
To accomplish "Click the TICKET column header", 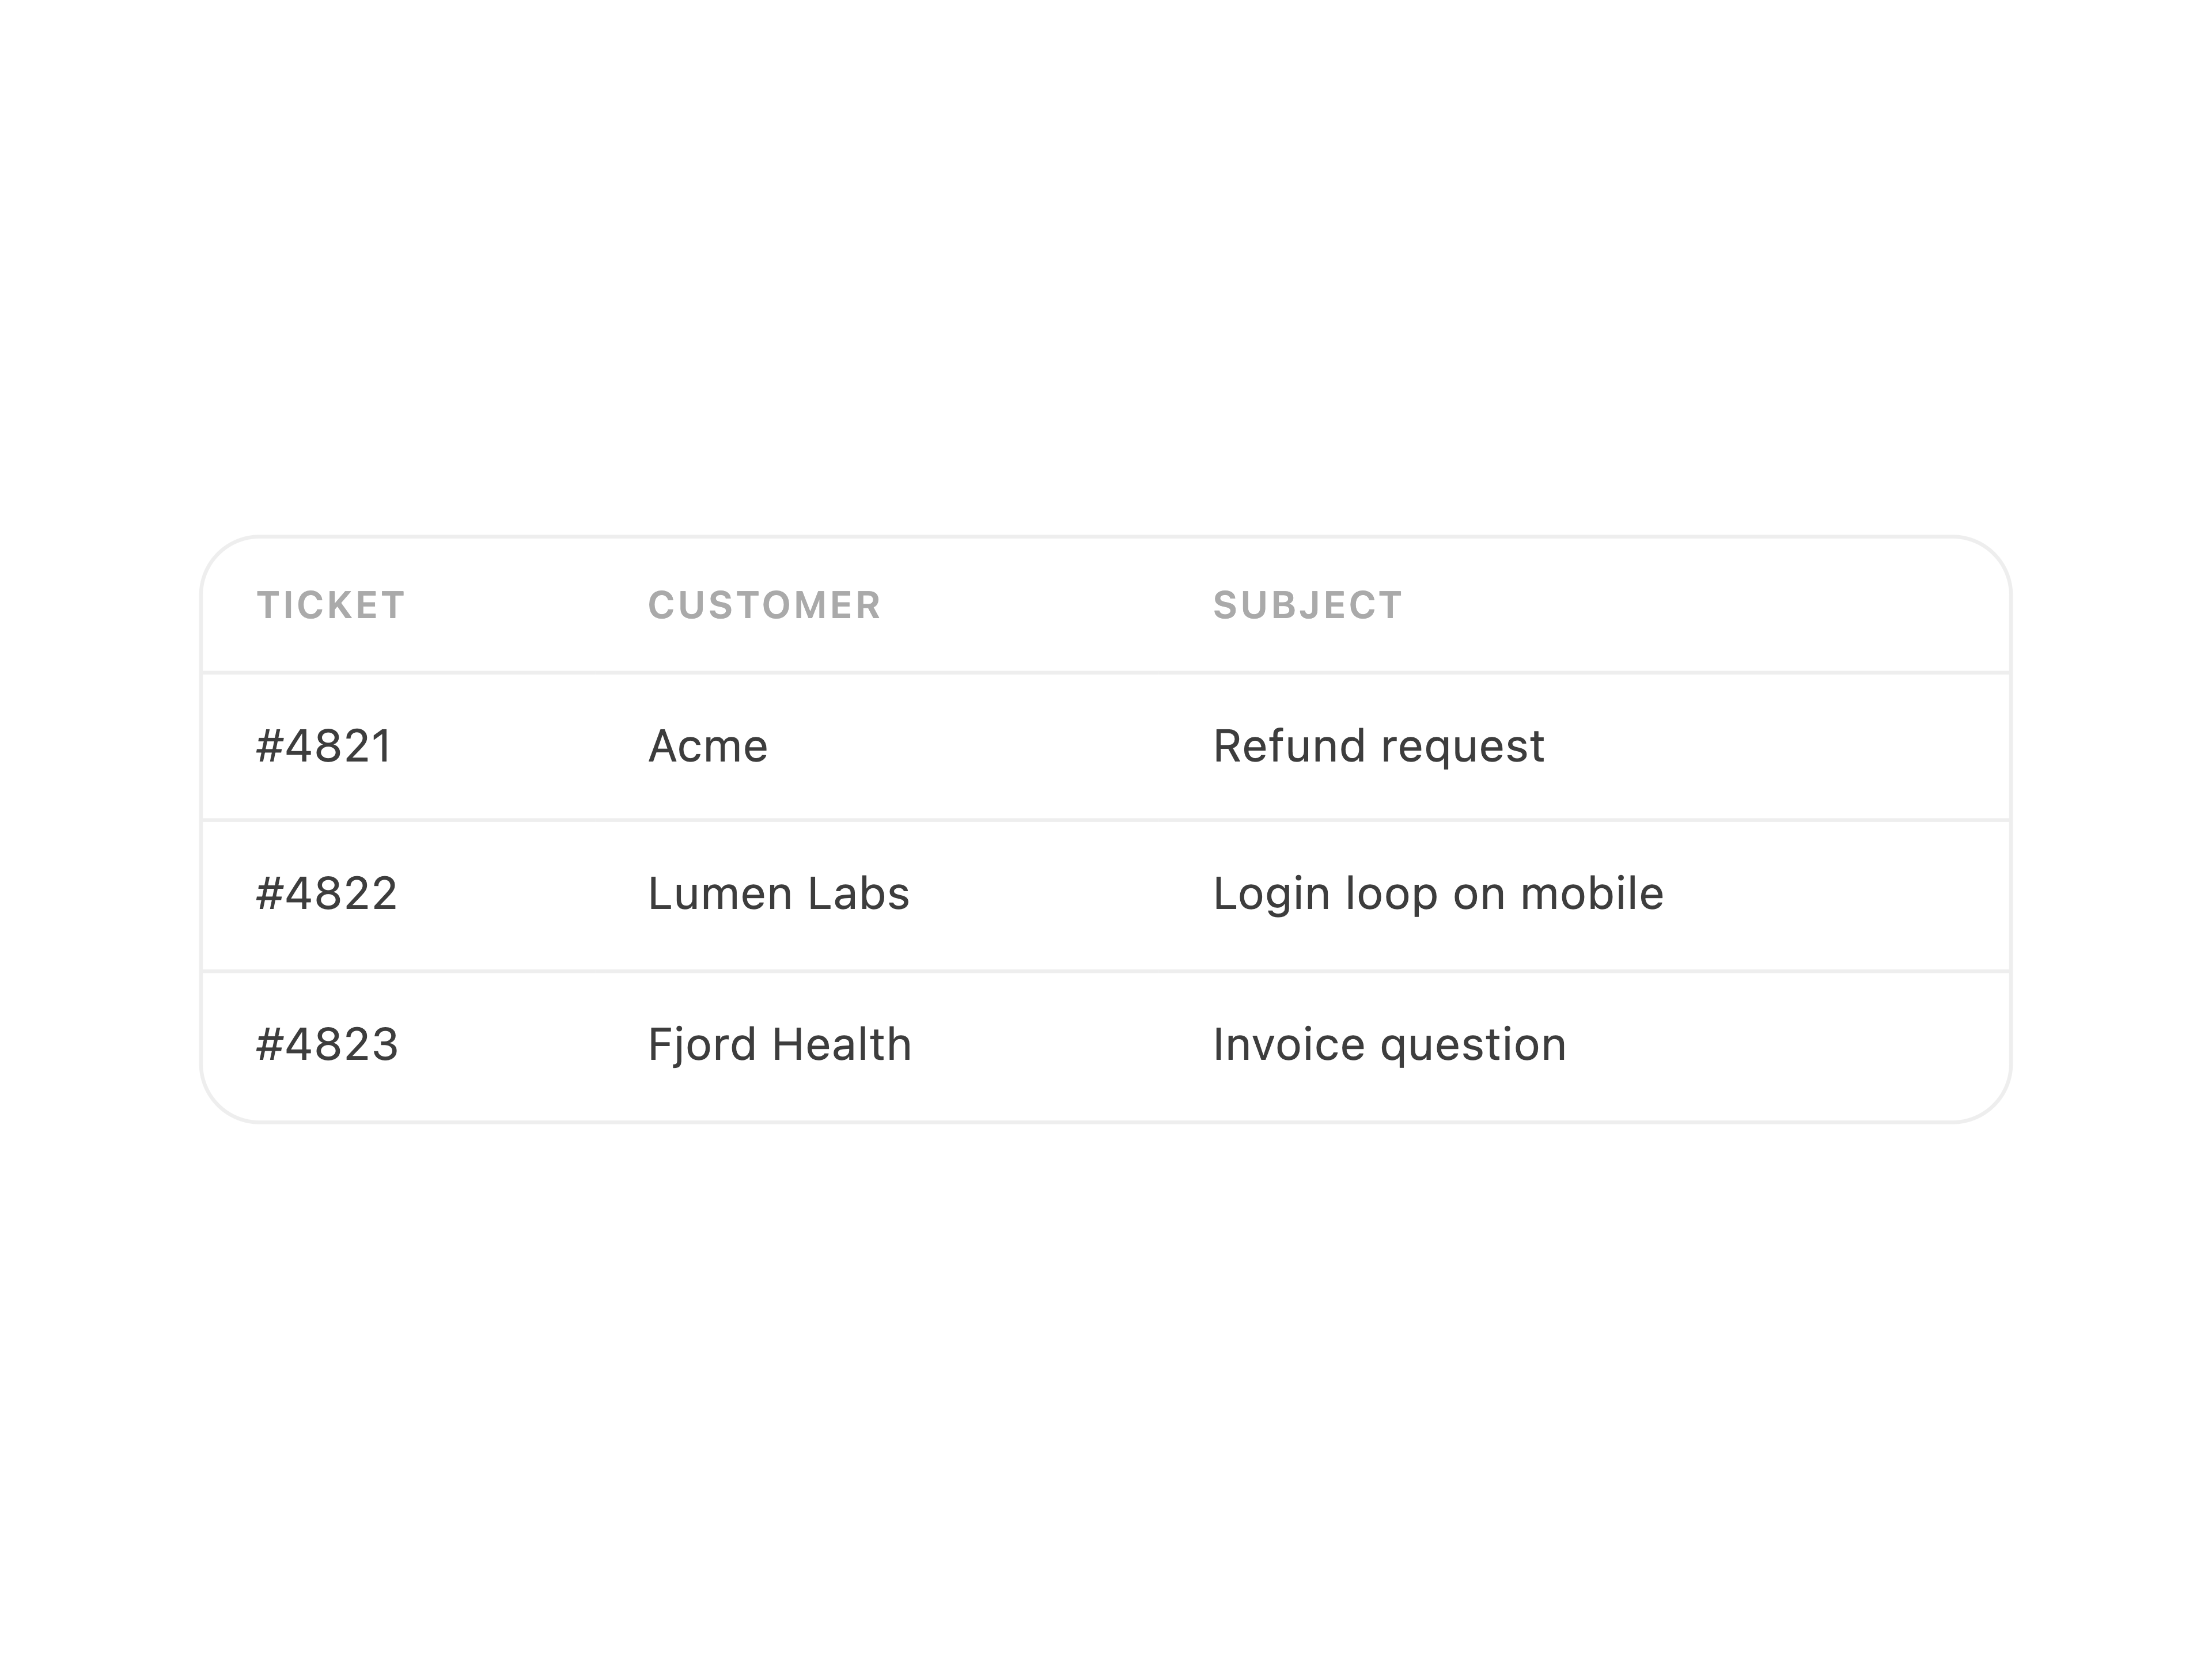I will pos(331,605).
